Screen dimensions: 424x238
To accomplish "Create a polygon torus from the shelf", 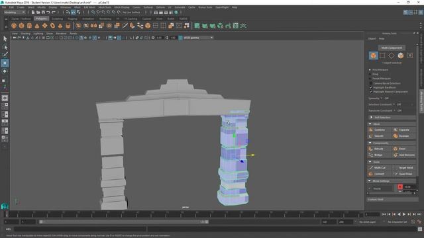I will (52, 26).
